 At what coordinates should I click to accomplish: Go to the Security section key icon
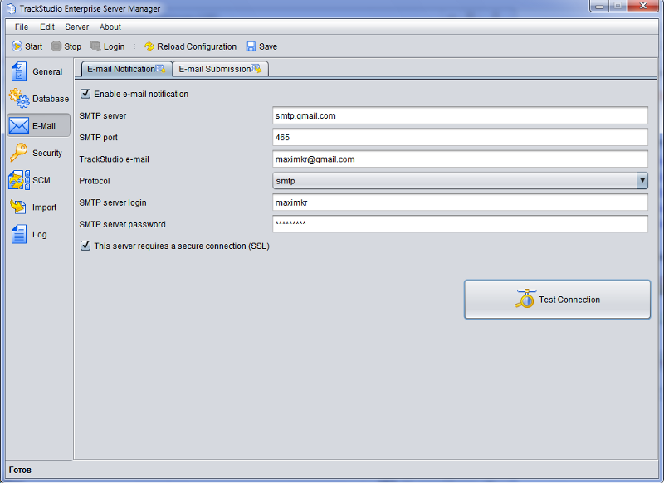19,153
